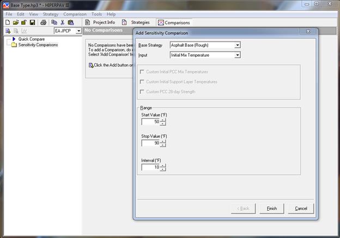Click the Print toolbar icon
Viewport: 340px width, 238px height.
44,22
